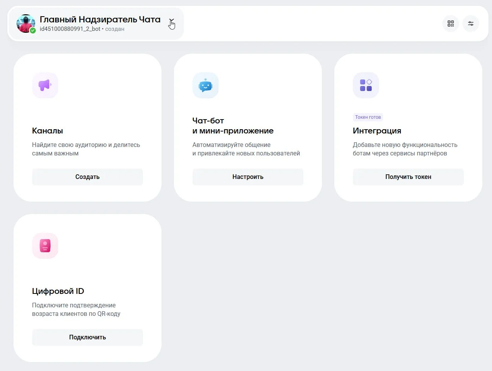Click the pink megaphone Channels icon
The width and height of the screenshot is (492, 371).
click(x=45, y=85)
